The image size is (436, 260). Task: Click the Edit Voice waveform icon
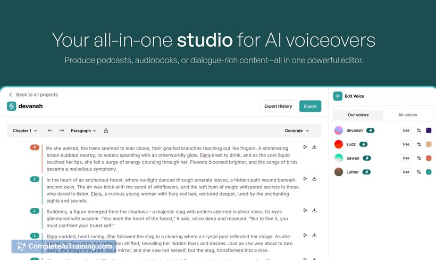[x=338, y=96]
